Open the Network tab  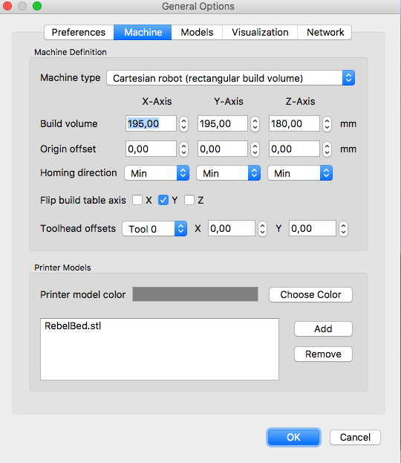tap(325, 32)
